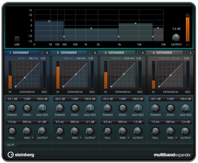
Task: Click band 2 fall value 6.5 ms
Action: point(60,122)
